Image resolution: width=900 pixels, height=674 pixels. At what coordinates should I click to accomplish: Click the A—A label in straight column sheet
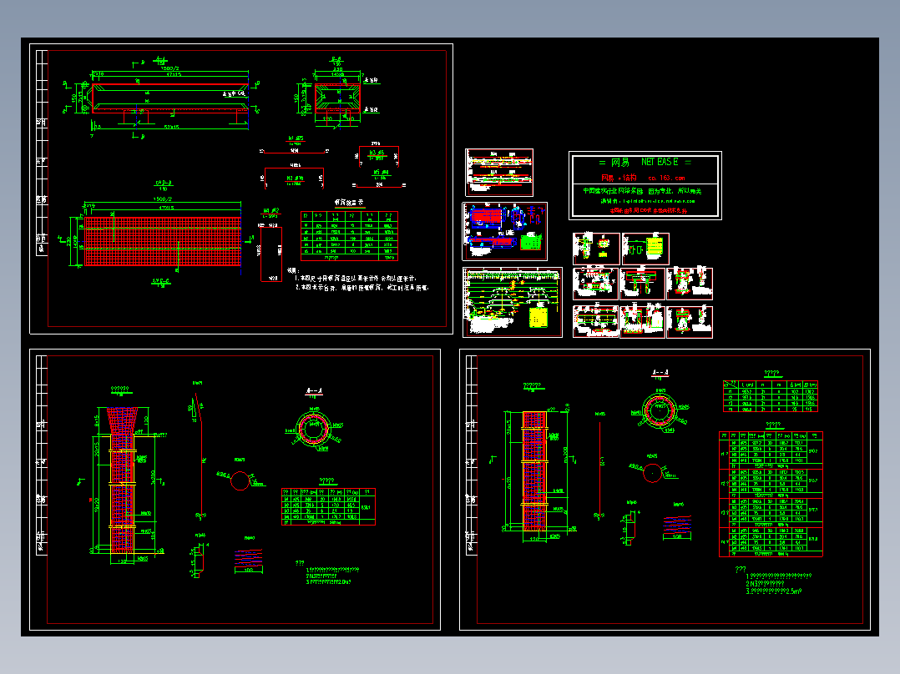tap(660, 374)
